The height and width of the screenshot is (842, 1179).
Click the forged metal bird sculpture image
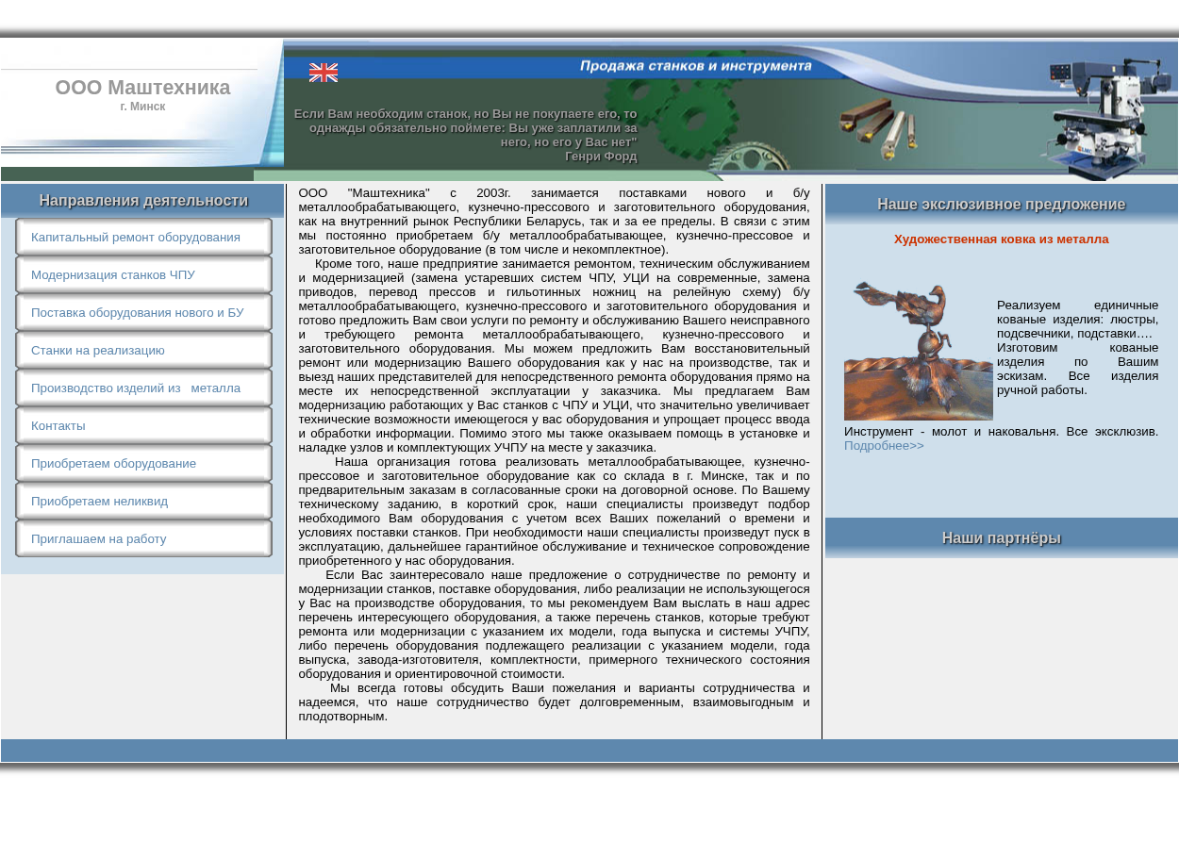click(x=919, y=351)
